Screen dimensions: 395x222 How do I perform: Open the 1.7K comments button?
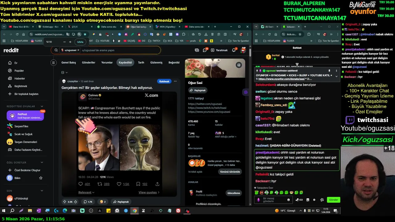pyautogui.click(x=88, y=202)
